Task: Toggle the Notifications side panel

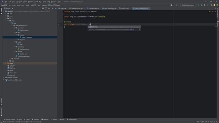Action: click(x=218, y=13)
